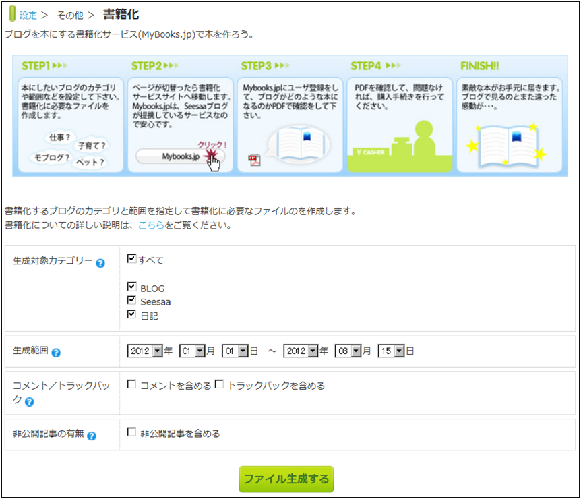Screen dimensions: 581x499
Task: Open the start year dropdown
Action: [x=145, y=351]
